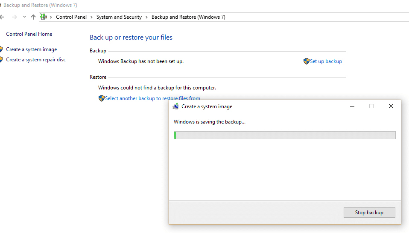
Task: Expand chevron after Control Panel breadcrumb
Action: pyautogui.click(x=91, y=17)
